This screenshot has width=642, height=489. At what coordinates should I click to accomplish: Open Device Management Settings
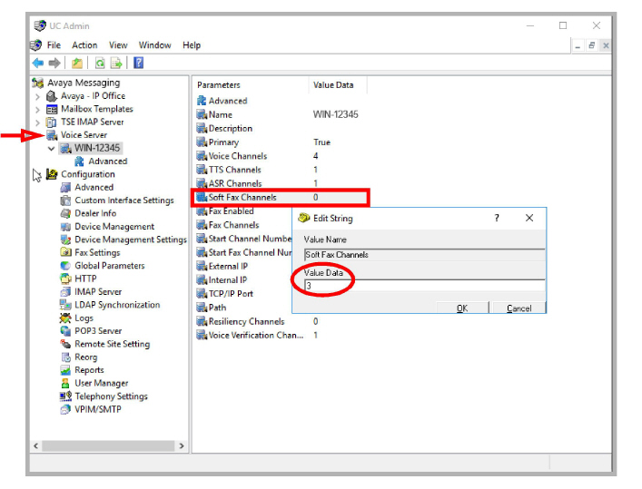pyautogui.click(x=130, y=240)
